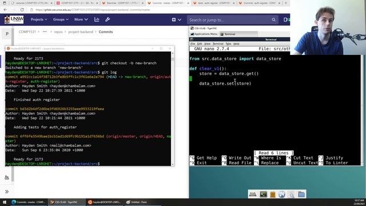This screenshot has height=206, width=366.
Task: Open Applications Menu in the VNC desktop
Action: click(204, 34)
